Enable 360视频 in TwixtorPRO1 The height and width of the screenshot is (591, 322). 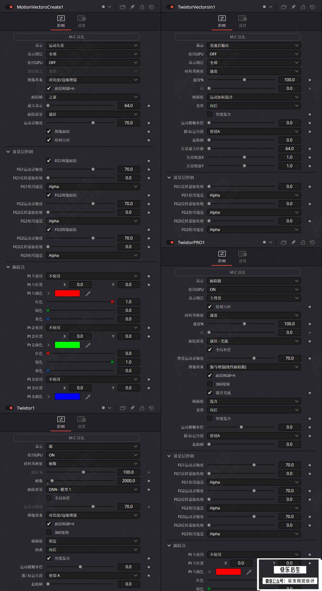pyautogui.click(x=210, y=384)
